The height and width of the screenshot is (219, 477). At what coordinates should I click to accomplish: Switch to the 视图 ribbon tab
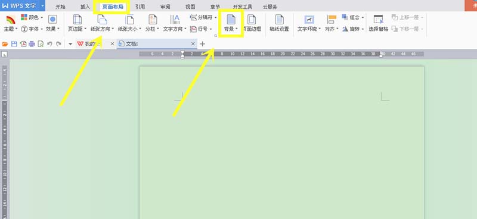point(190,7)
